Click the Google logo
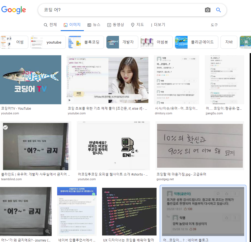 click(x=14, y=10)
